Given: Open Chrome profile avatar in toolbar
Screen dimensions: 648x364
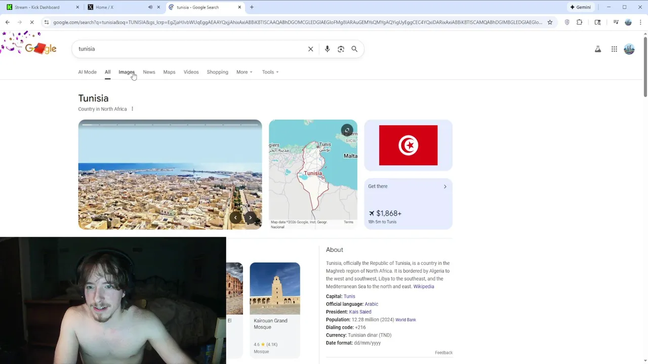Looking at the screenshot, I should pos(628,22).
